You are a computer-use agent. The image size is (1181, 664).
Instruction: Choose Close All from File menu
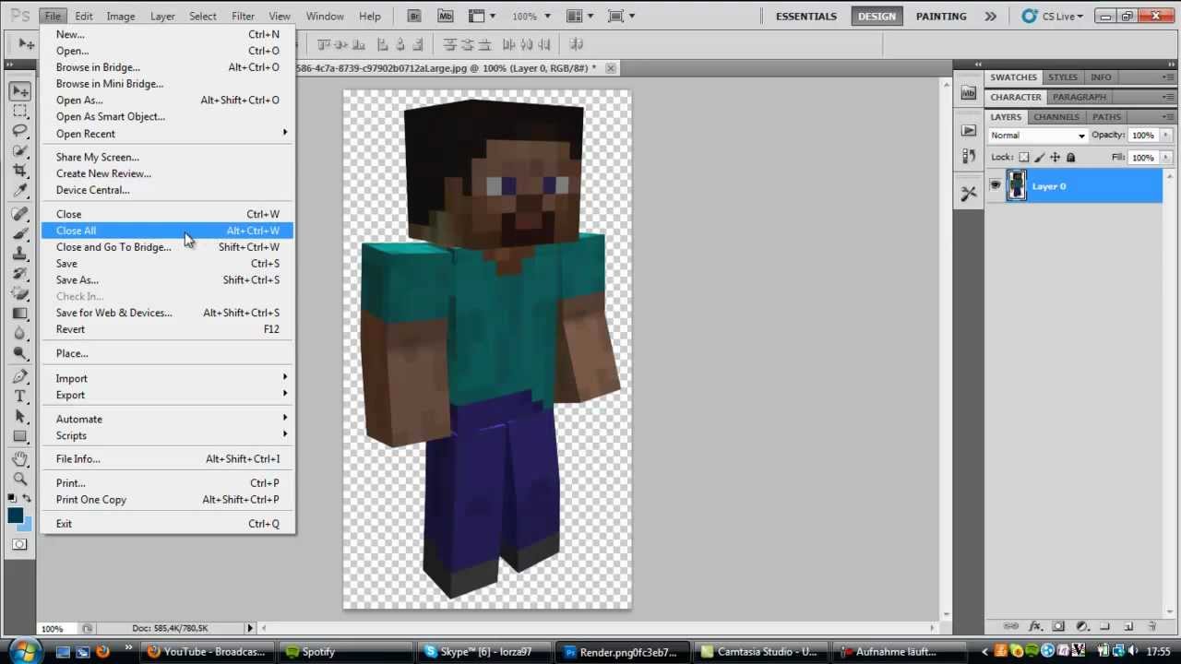point(167,231)
